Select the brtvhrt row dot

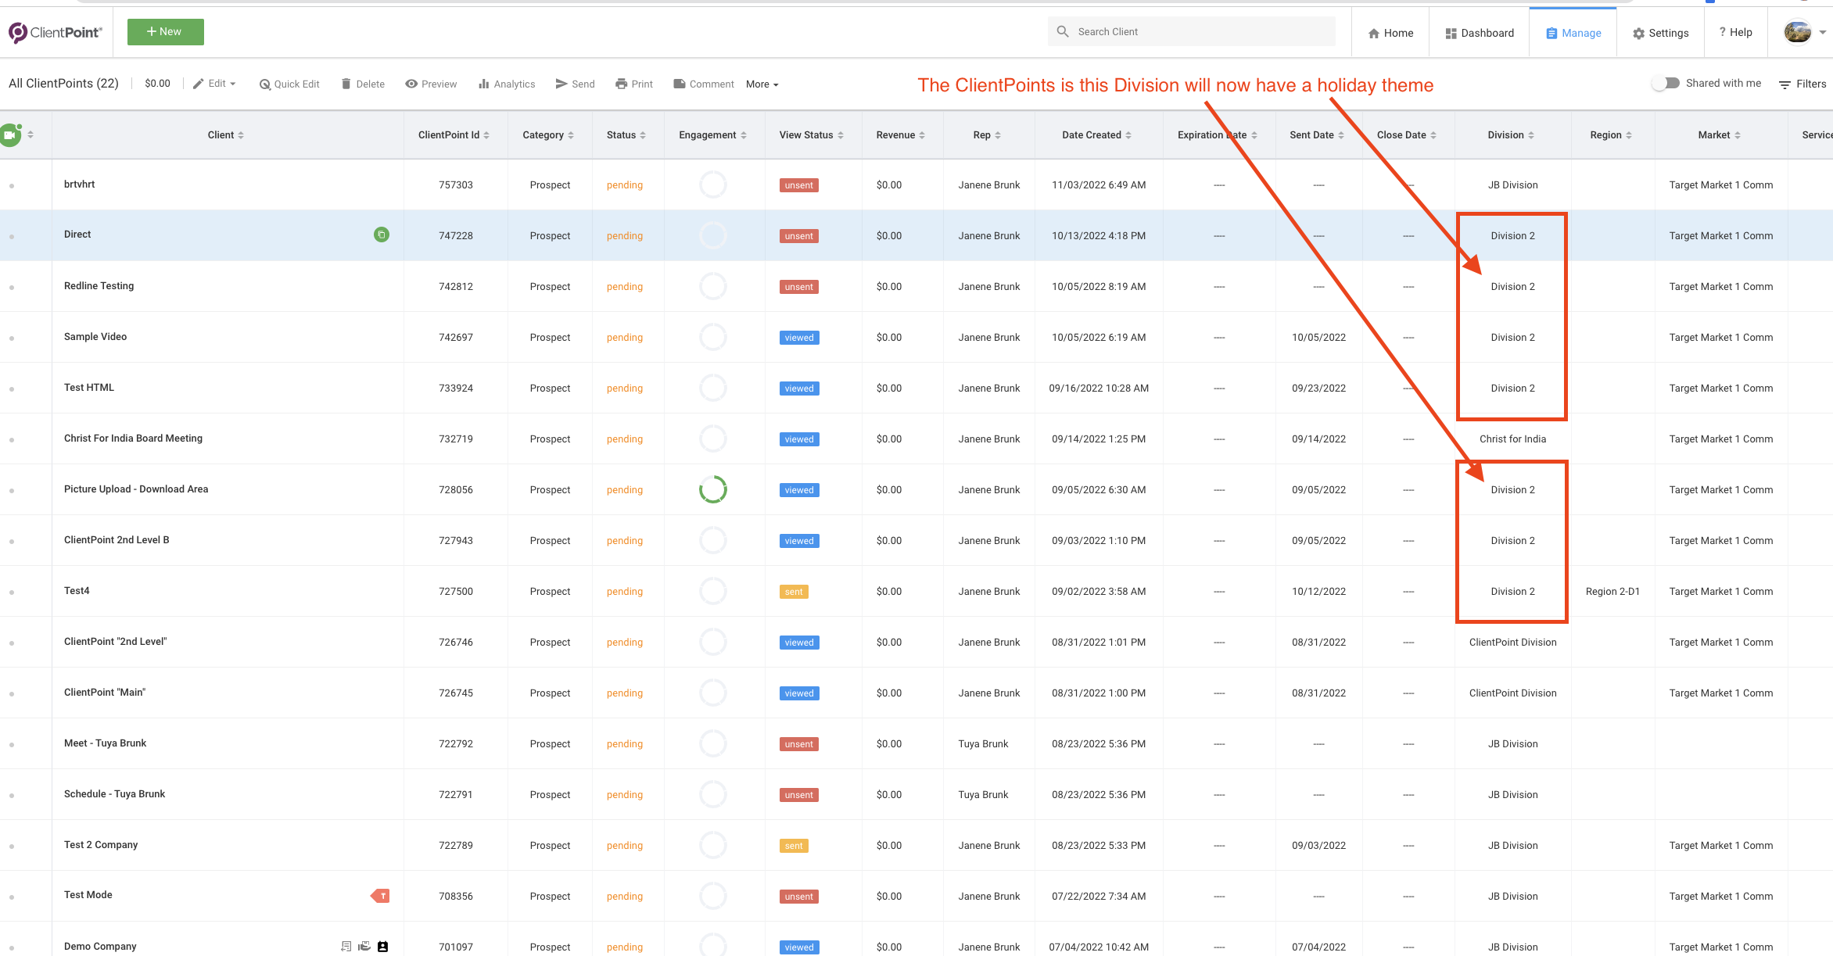coord(12,186)
